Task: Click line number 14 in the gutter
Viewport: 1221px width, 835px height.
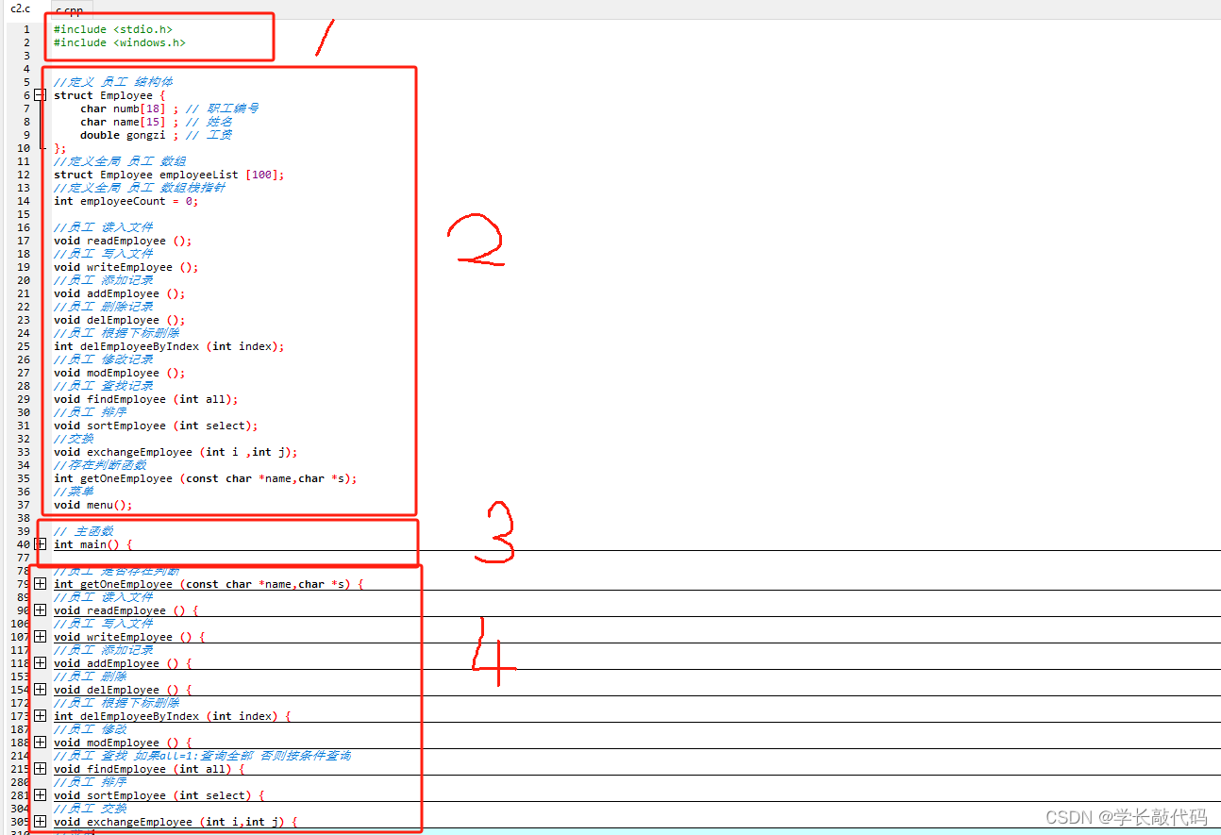Action: pos(25,201)
